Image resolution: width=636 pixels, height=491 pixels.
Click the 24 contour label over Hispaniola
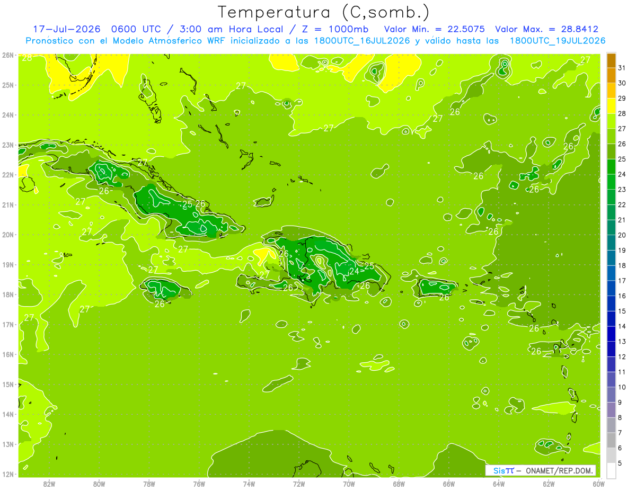pos(354,271)
